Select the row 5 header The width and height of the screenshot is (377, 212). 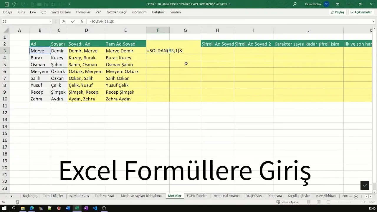4,64
